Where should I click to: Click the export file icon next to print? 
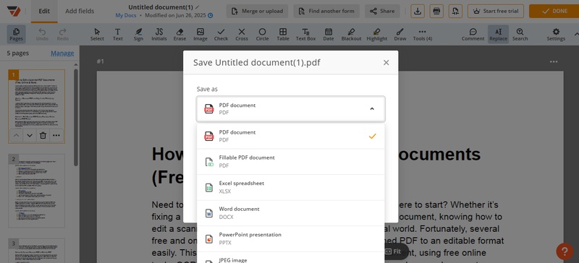coord(456,11)
